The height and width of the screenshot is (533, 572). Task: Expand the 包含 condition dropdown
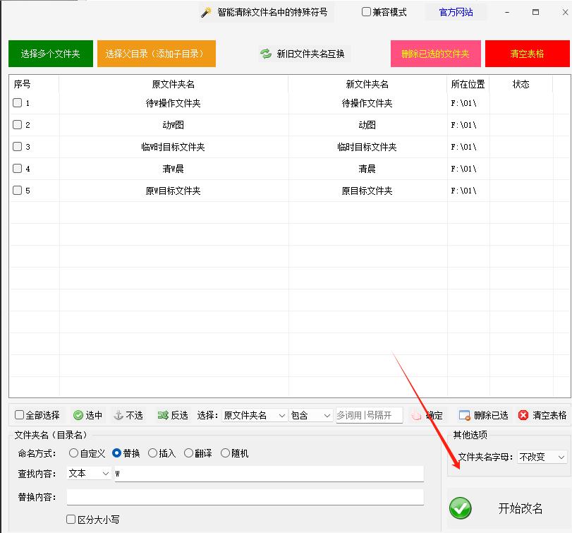click(311, 416)
